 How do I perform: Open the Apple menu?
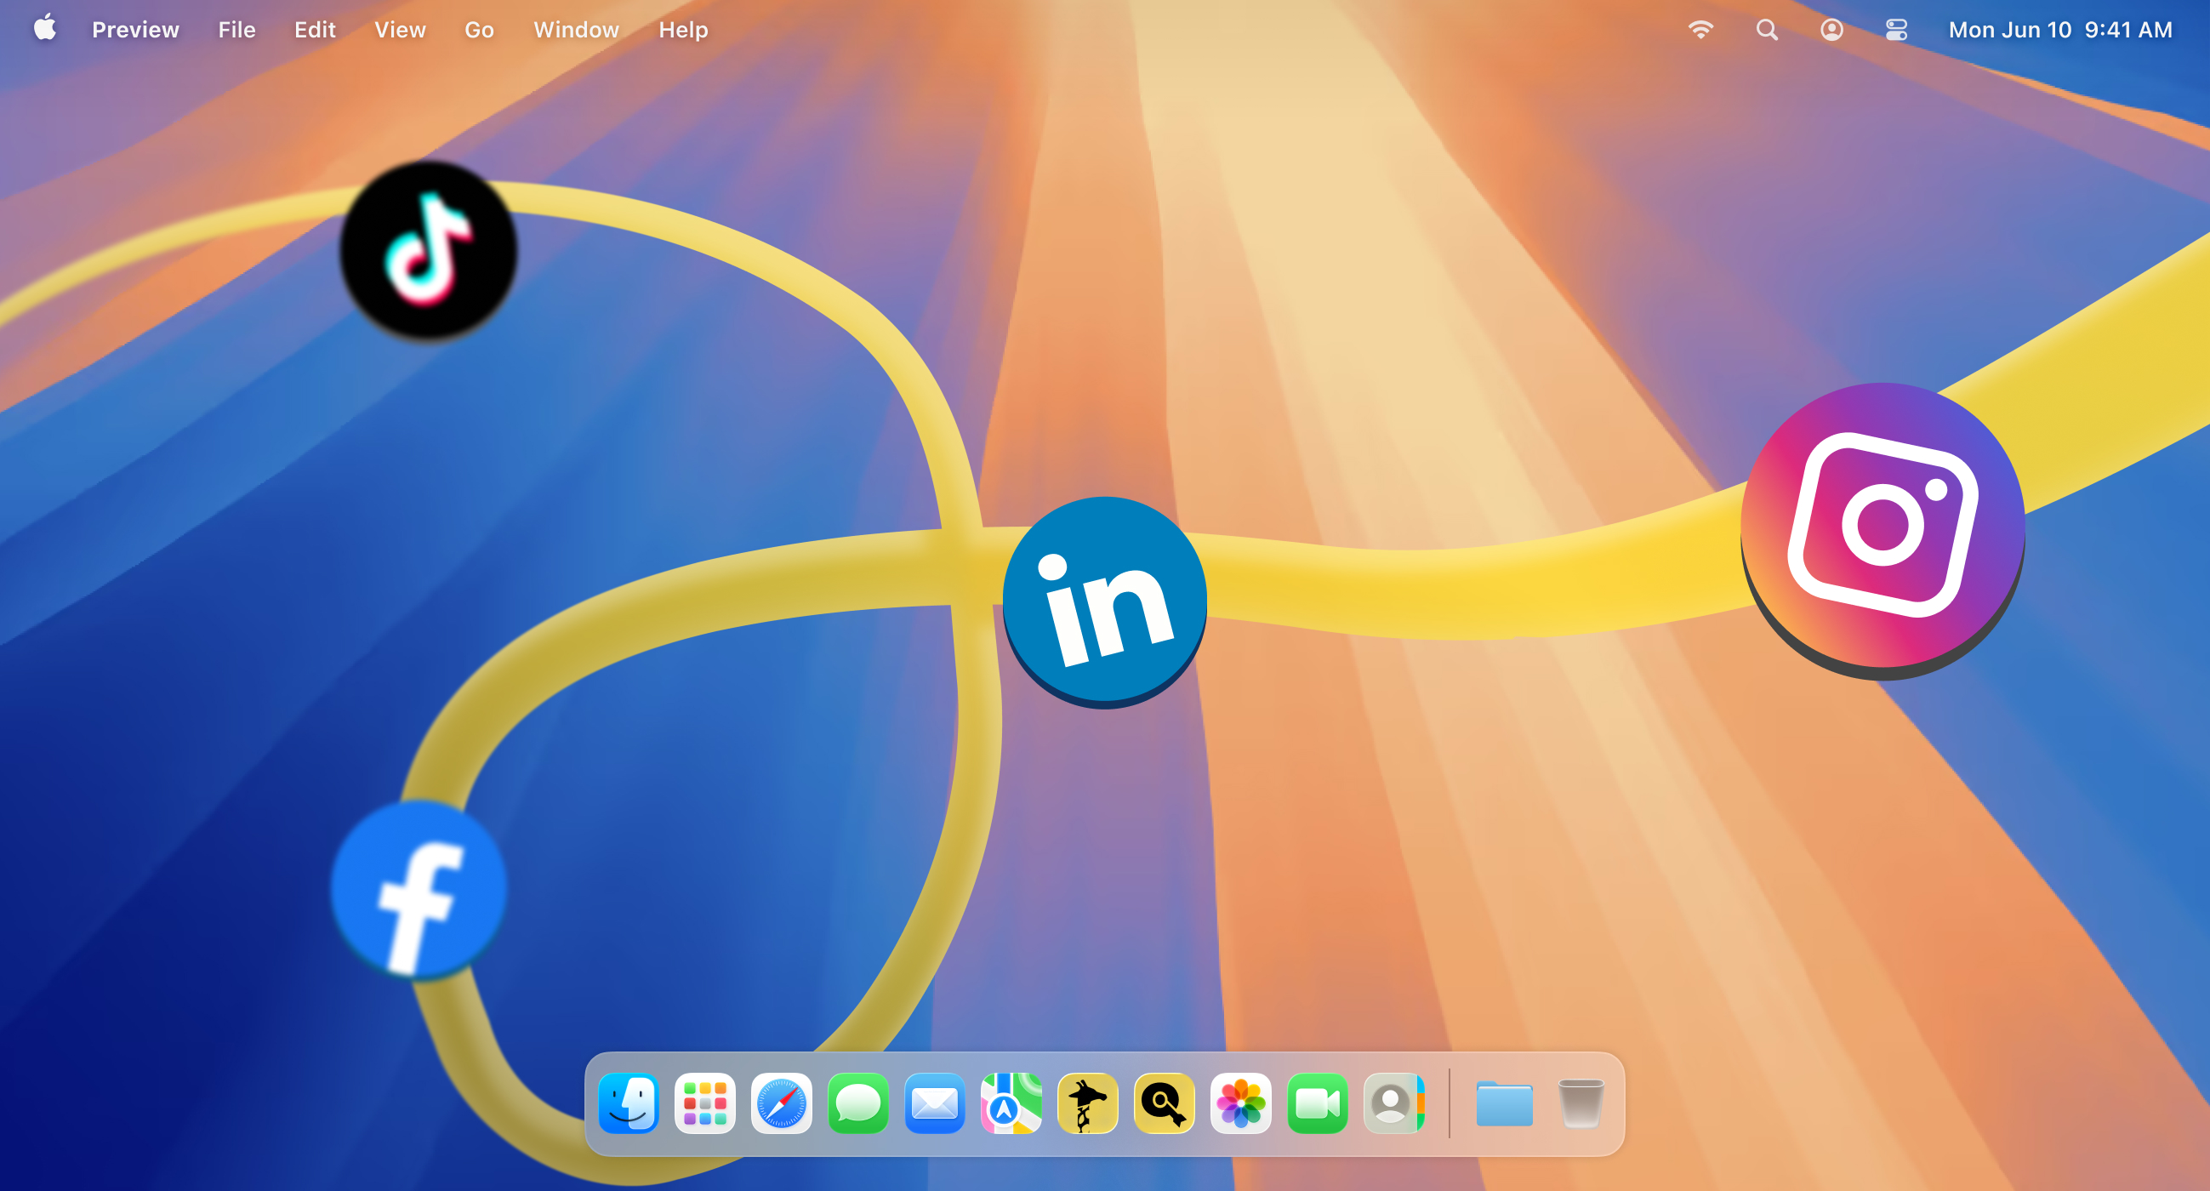tap(44, 29)
